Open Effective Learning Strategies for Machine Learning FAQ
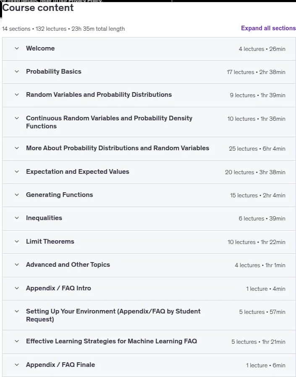296x377 pixels. point(112,341)
